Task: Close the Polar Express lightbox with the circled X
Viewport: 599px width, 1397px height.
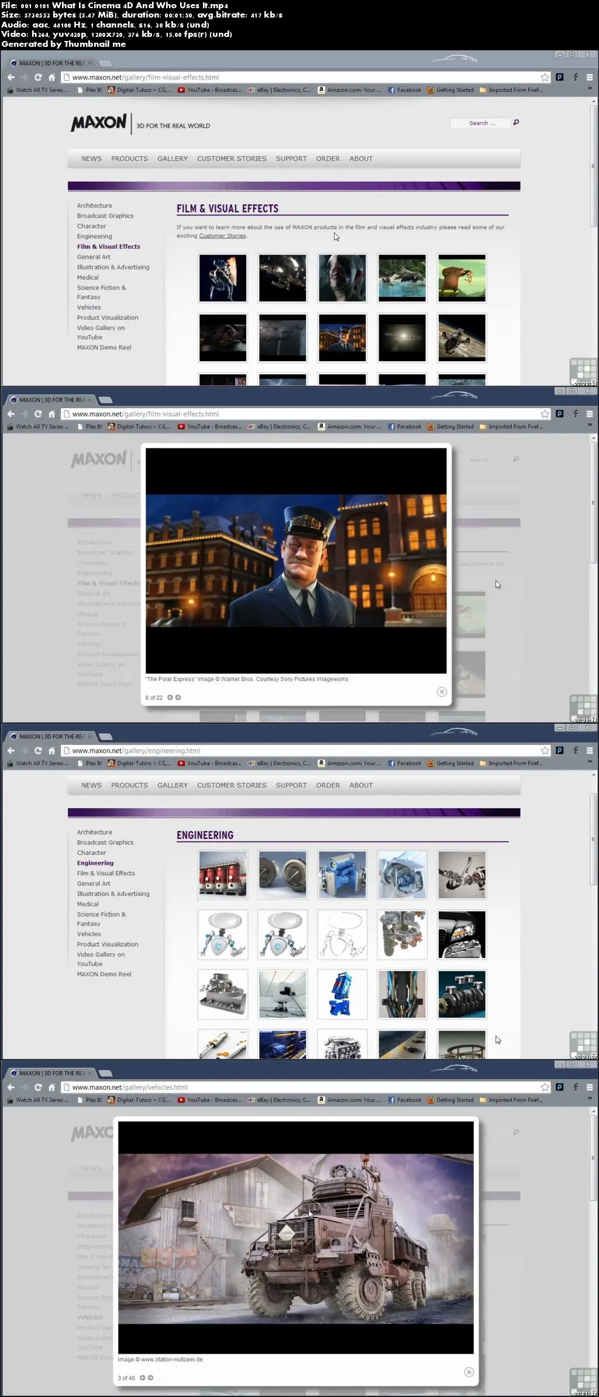Action: coord(442,692)
